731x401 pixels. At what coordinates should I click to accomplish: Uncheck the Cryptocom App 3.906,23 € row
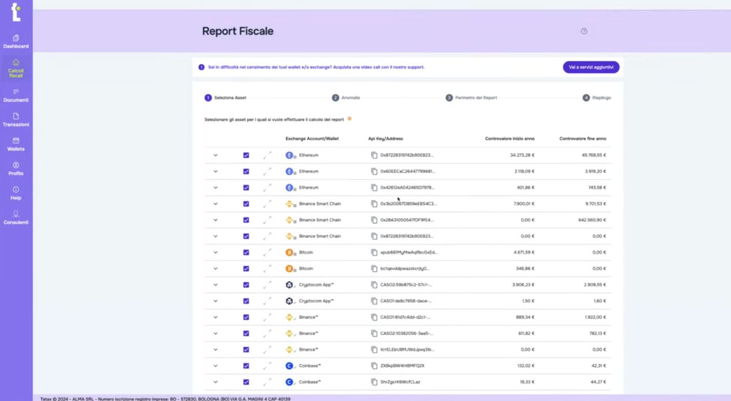coord(246,284)
